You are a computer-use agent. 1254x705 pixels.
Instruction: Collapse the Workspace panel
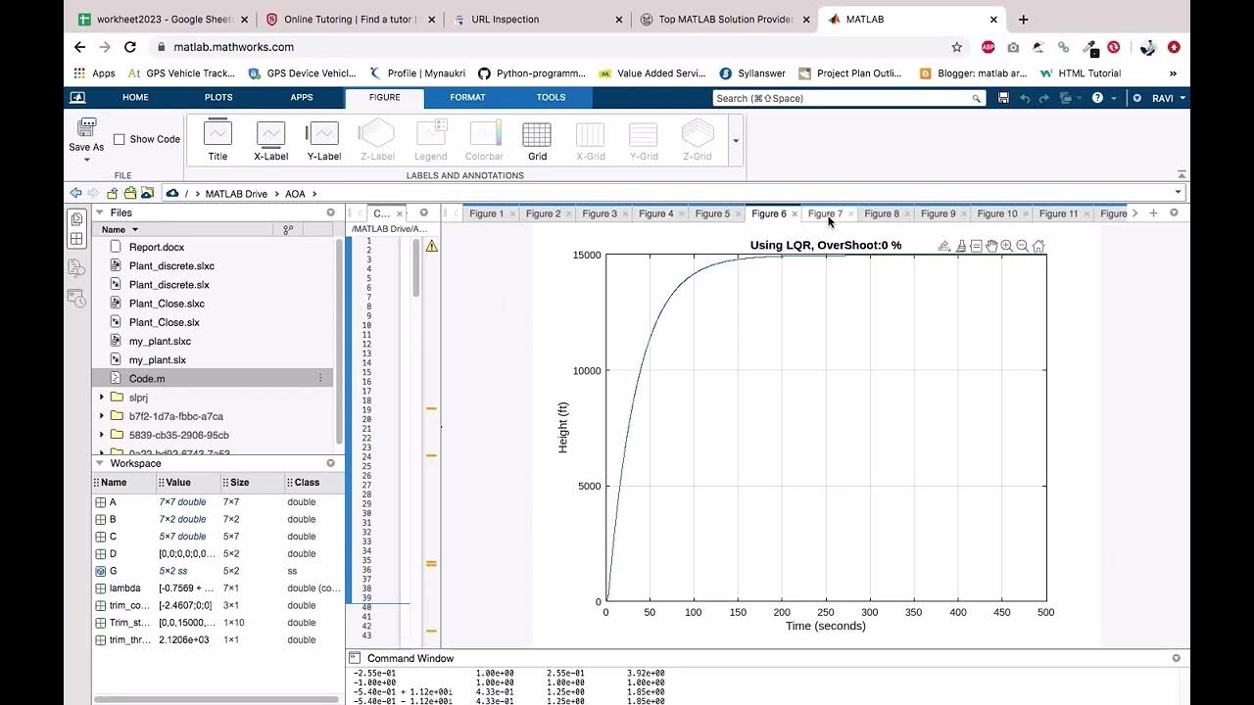(x=99, y=463)
